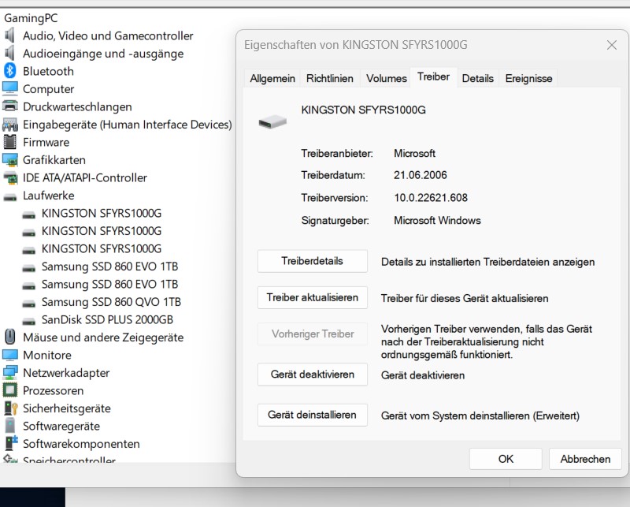Screen dimensions: 630x507
Task: Select the second KINGSTON SFYRS1000G drive entry
Action: click(102, 231)
